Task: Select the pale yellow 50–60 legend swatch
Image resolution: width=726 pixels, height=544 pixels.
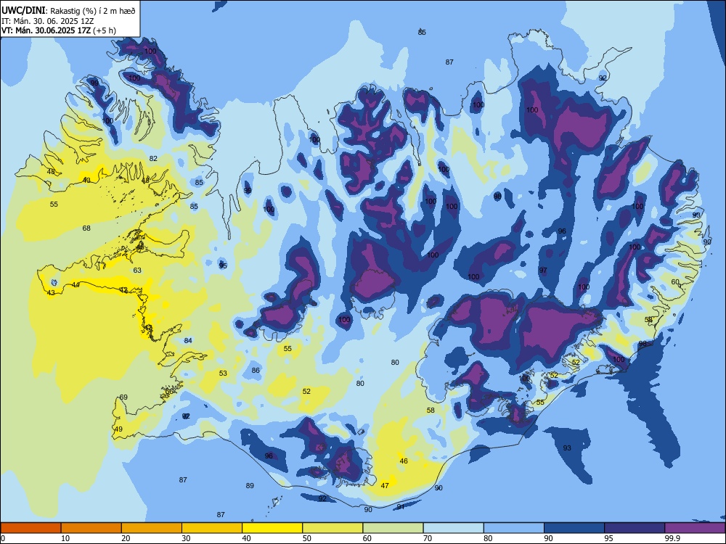Action: point(333,528)
